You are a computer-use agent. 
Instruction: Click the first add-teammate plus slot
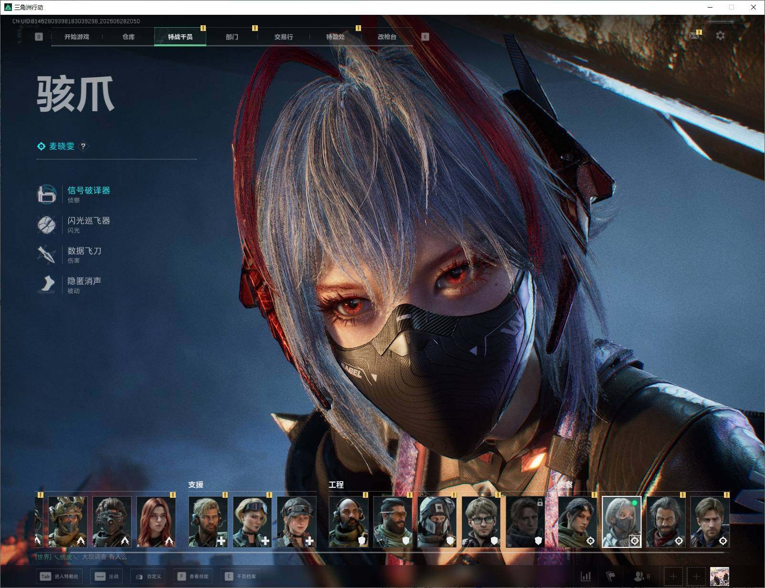coord(673,577)
